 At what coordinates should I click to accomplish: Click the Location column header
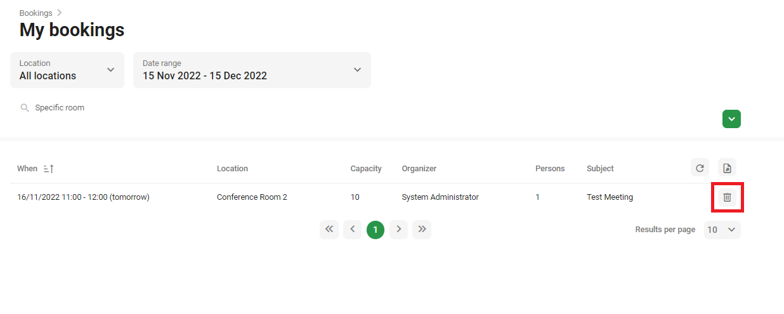point(232,169)
